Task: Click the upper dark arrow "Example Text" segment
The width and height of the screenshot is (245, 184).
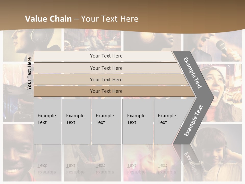Action: [x=193, y=73]
